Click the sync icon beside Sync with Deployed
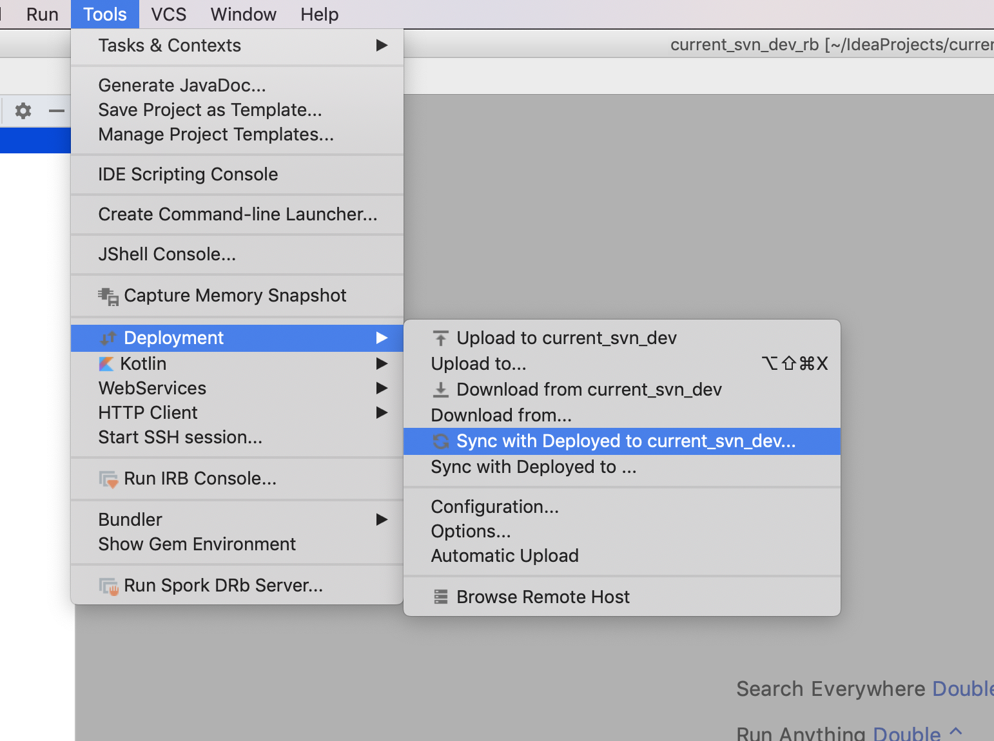 [441, 441]
